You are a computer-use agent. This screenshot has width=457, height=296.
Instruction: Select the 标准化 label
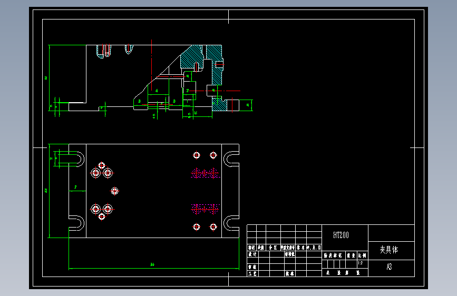(290, 254)
